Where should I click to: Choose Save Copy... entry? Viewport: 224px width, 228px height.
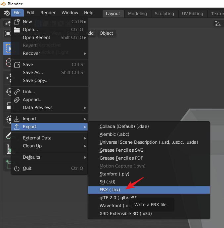point(50,80)
